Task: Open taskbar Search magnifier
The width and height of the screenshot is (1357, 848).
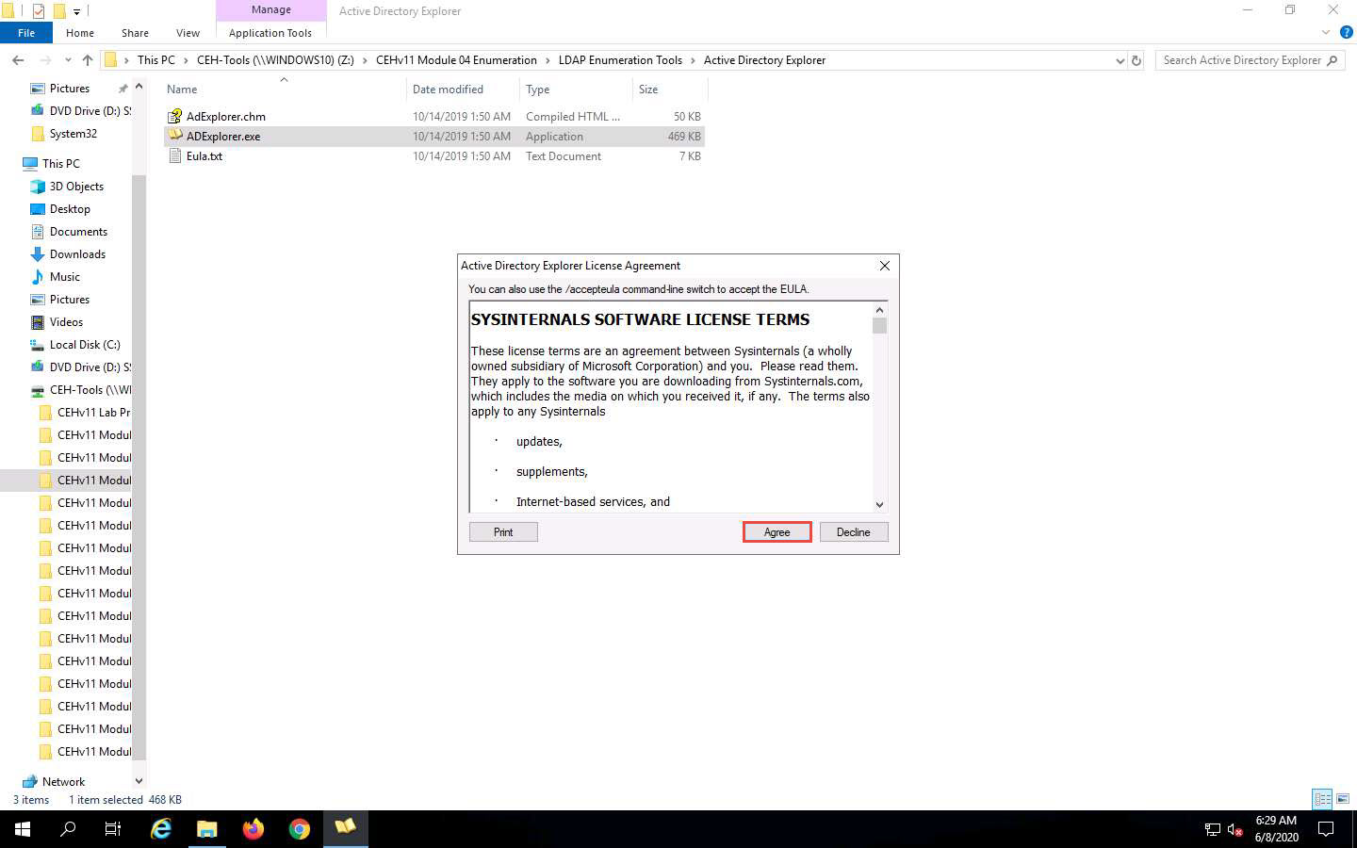Action: click(68, 829)
